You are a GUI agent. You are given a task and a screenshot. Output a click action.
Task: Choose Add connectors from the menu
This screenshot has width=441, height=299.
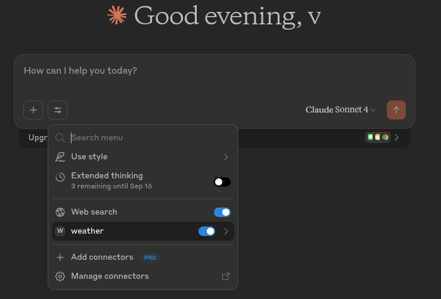143,257
